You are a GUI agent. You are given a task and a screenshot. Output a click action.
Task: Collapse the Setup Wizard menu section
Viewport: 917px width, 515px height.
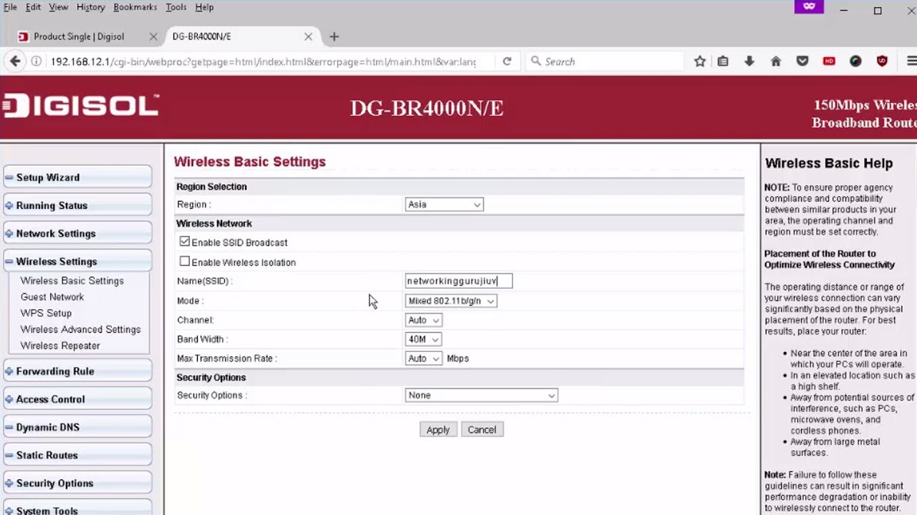(77, 177)
